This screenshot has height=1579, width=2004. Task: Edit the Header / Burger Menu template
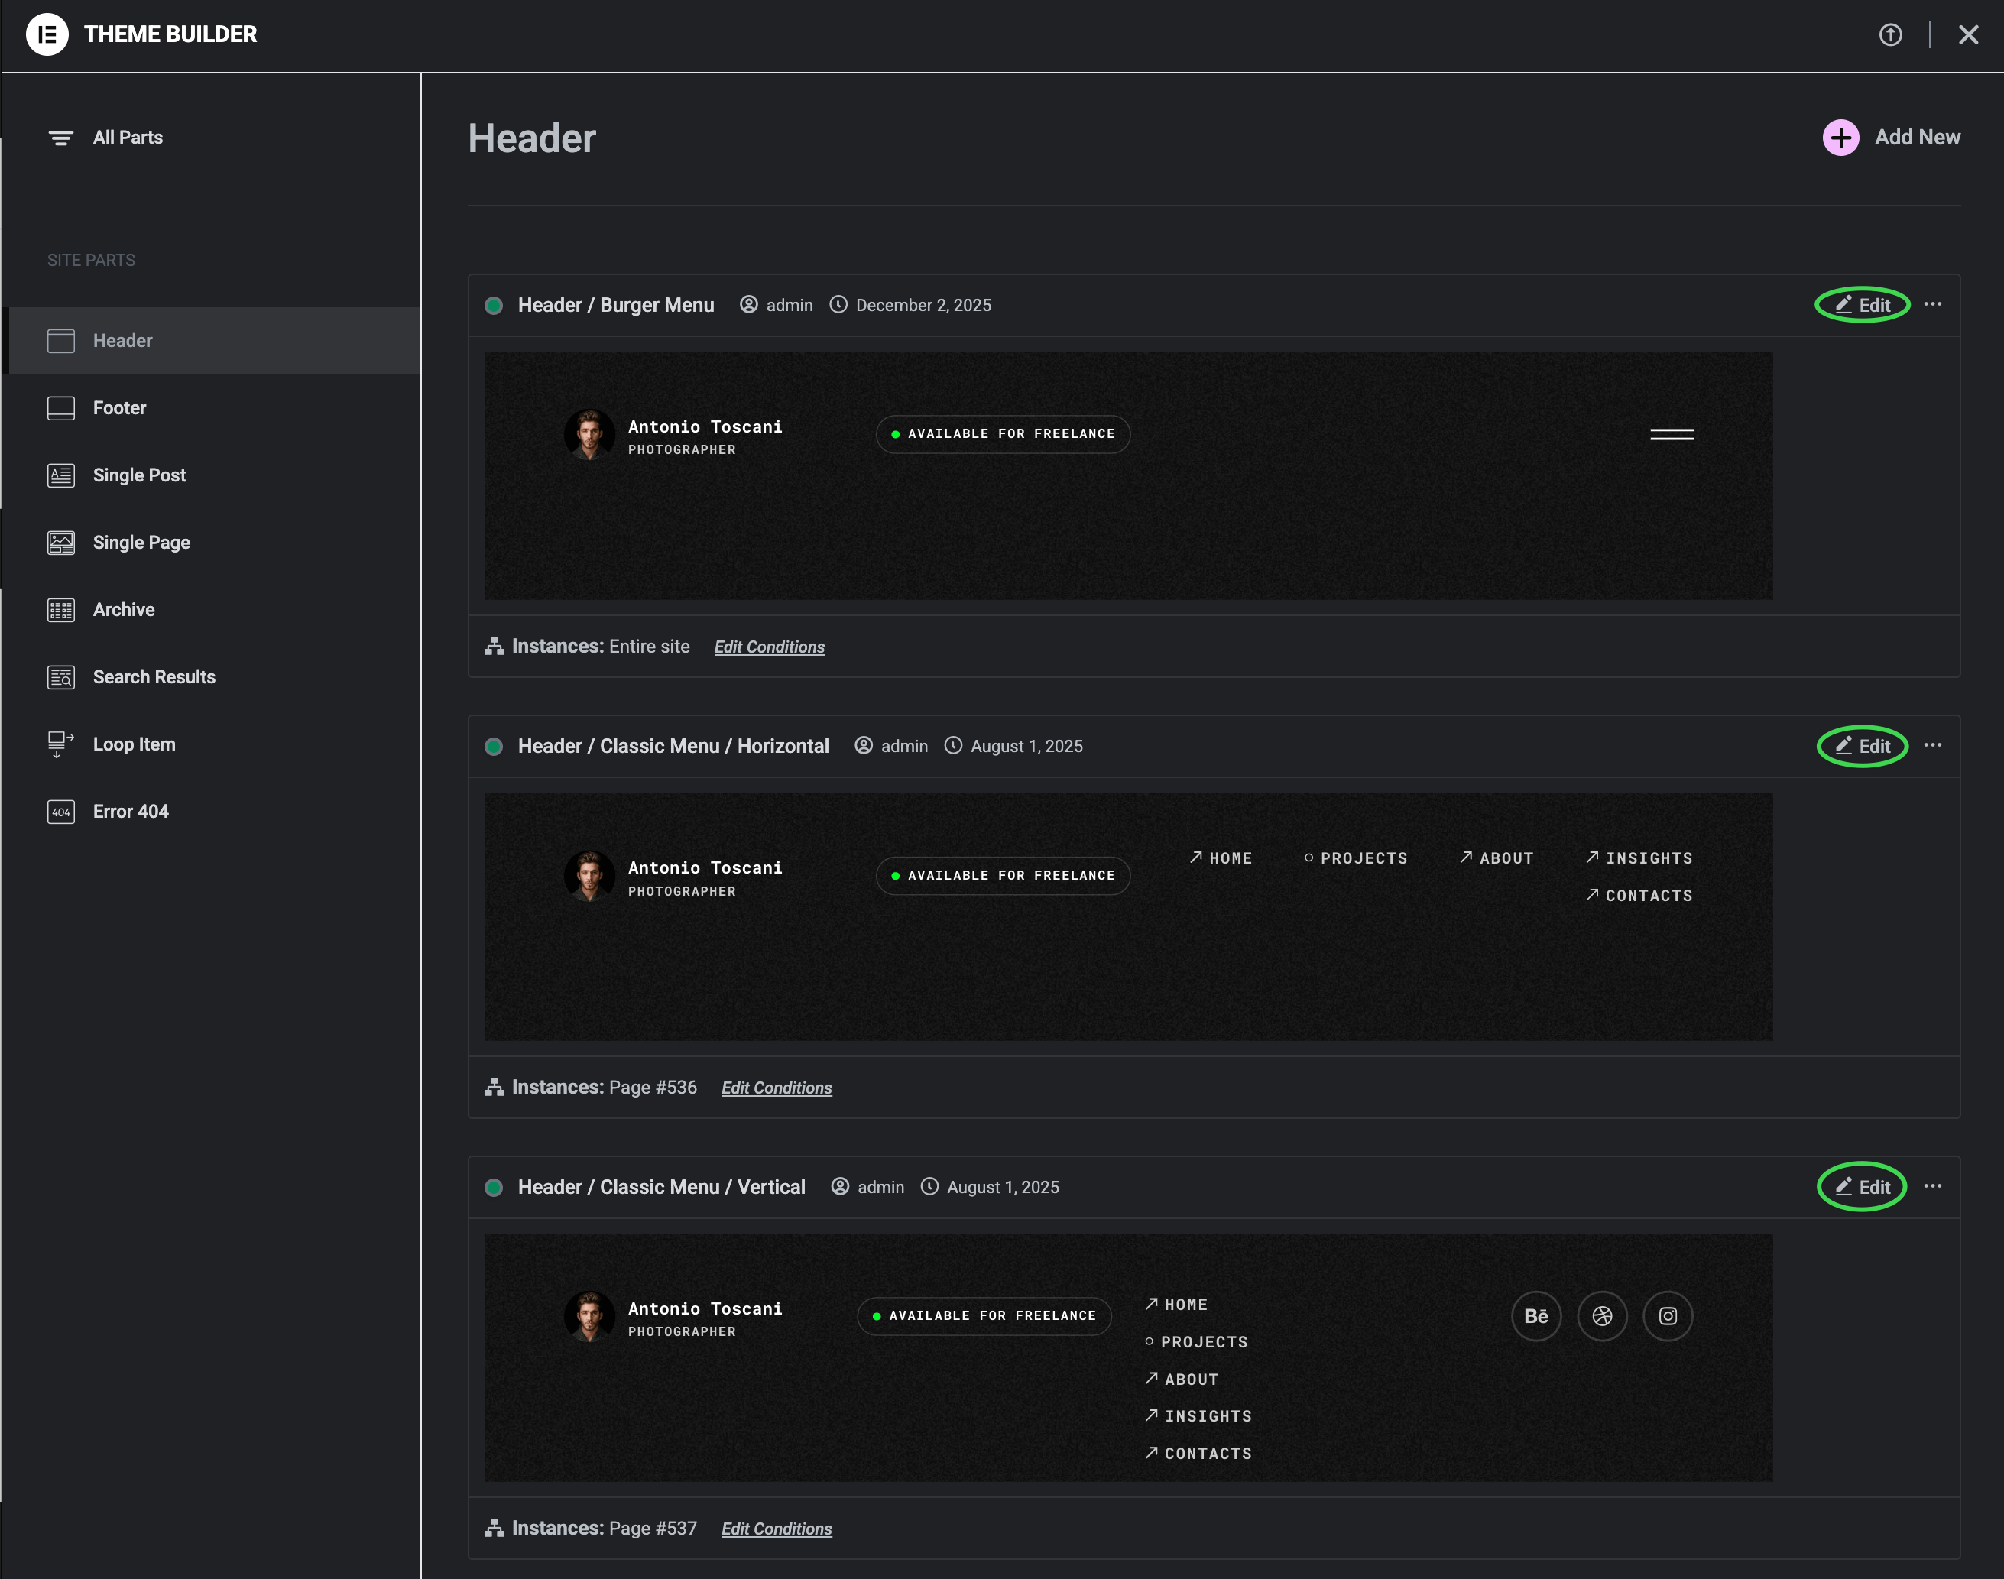pos(1863,305)
